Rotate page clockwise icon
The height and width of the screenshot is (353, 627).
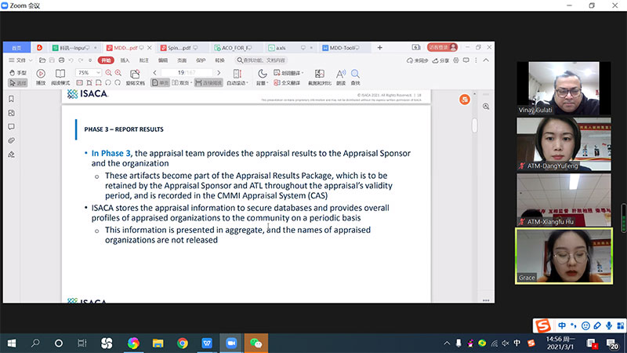pos(118,83)
